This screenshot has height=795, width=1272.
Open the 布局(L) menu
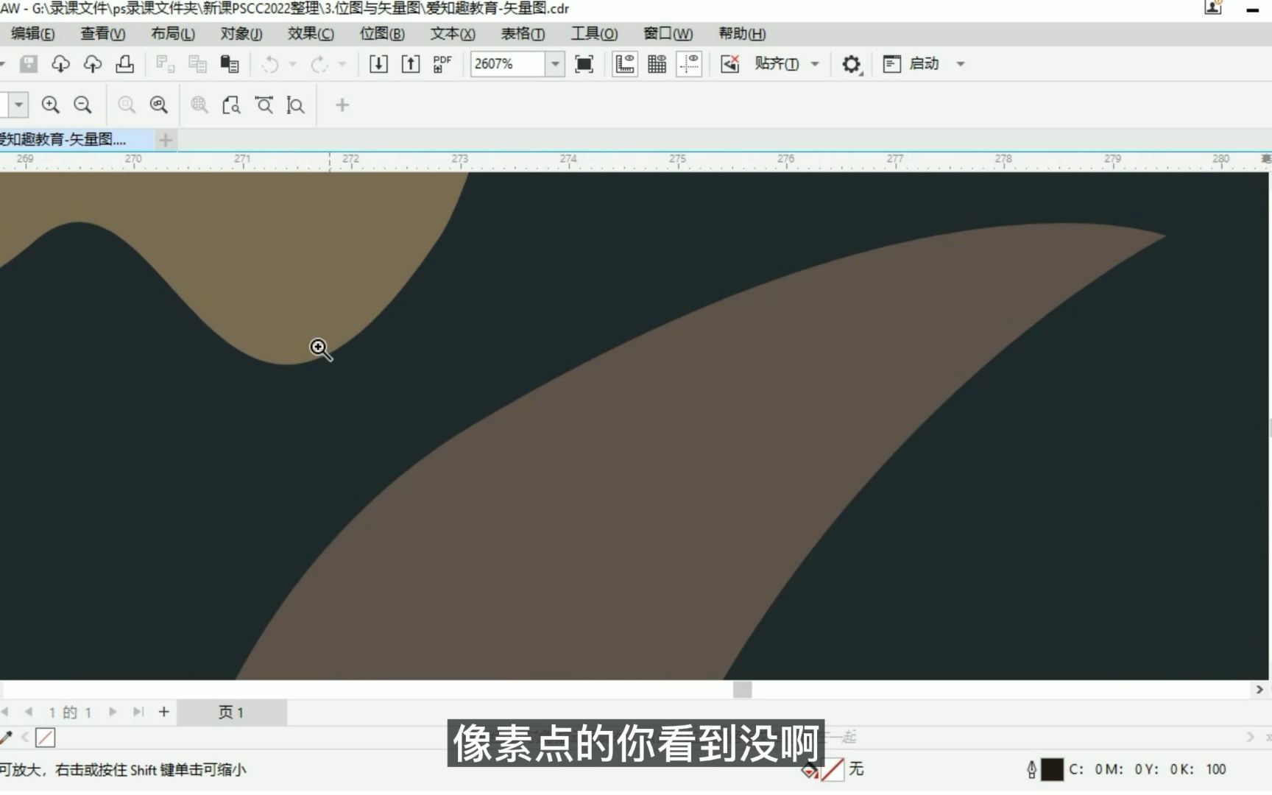click(172, 34)
